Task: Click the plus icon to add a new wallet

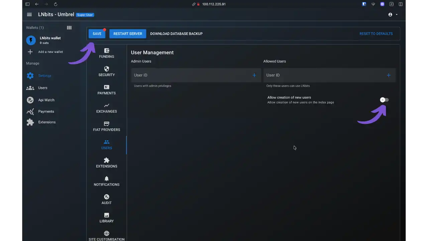Action: 30,52
